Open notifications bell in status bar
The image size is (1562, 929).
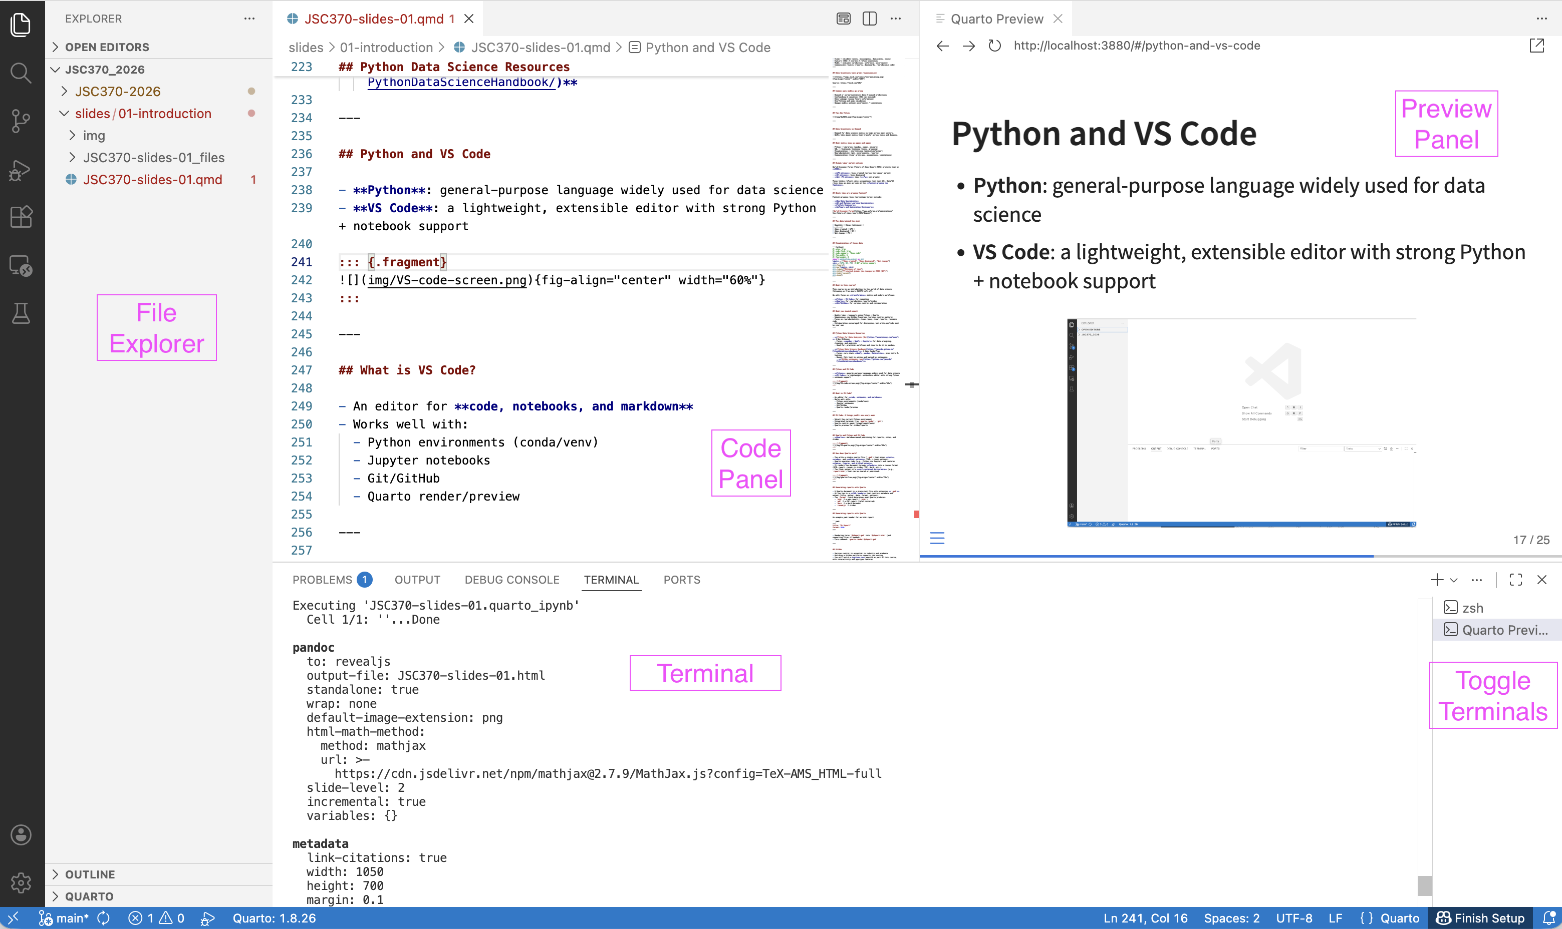(1549, 917)
